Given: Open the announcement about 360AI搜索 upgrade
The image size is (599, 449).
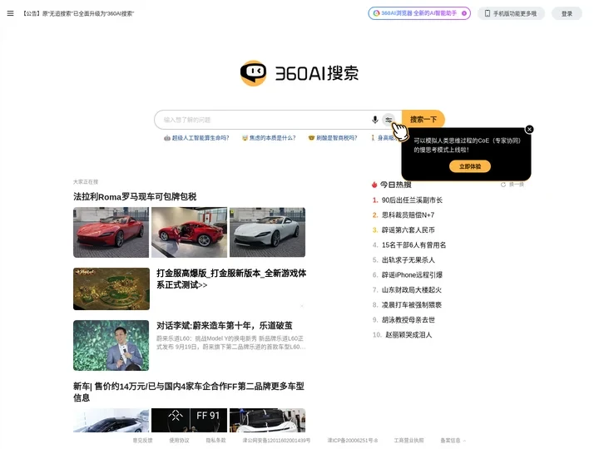Looking at the screenshot, I should tap(78, 13).
